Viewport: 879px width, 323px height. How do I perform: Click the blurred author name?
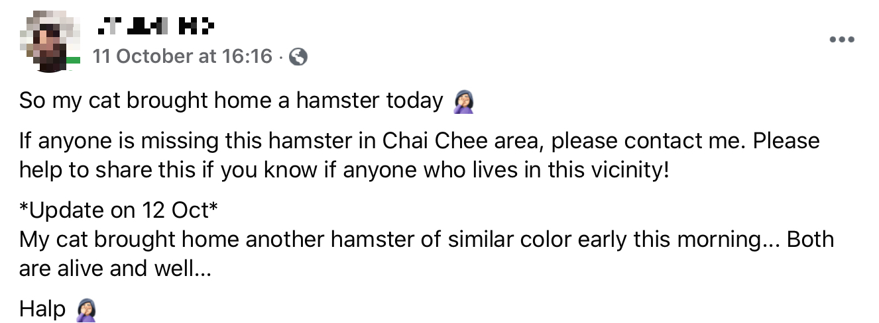[156, 28]
